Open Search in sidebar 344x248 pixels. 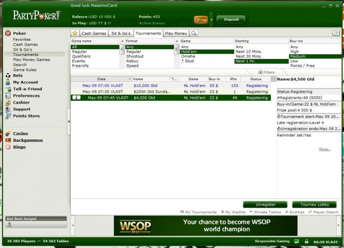pos(20,65)
